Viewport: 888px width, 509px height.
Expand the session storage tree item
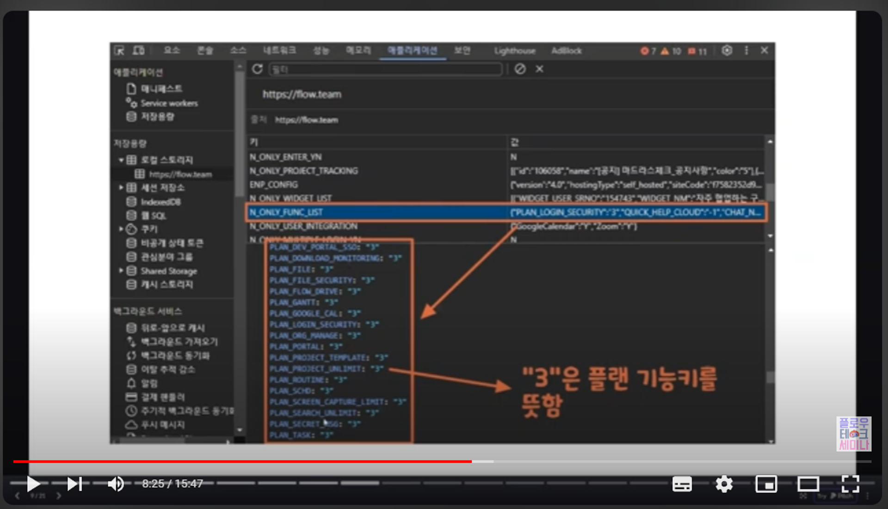121,188
